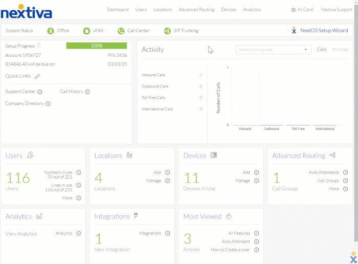Switch Activity chart to Minutes
Image resolution: width=358 pixels, height=264 pixels.
[340, 50]
